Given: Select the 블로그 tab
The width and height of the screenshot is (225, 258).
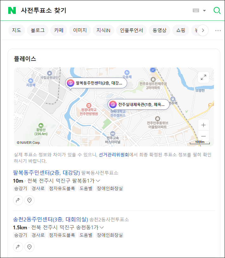Looking at the screenshot, I should 38,30.
